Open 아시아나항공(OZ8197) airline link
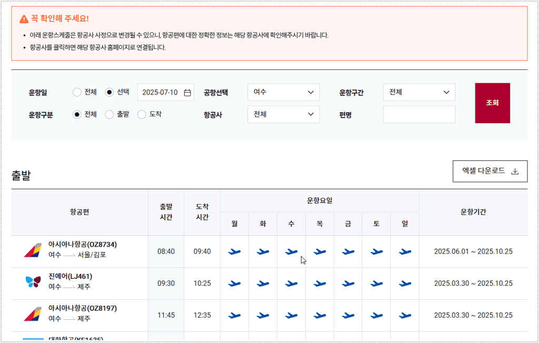The height and width of the screenshot is (343, 539). (83, 308)
